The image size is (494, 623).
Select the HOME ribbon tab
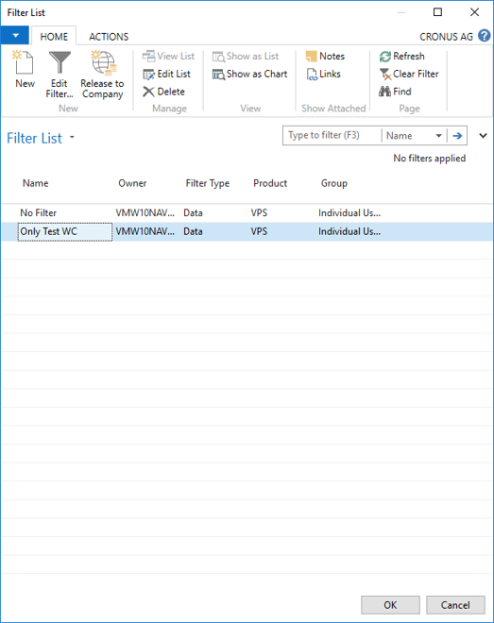click(54, 37)
